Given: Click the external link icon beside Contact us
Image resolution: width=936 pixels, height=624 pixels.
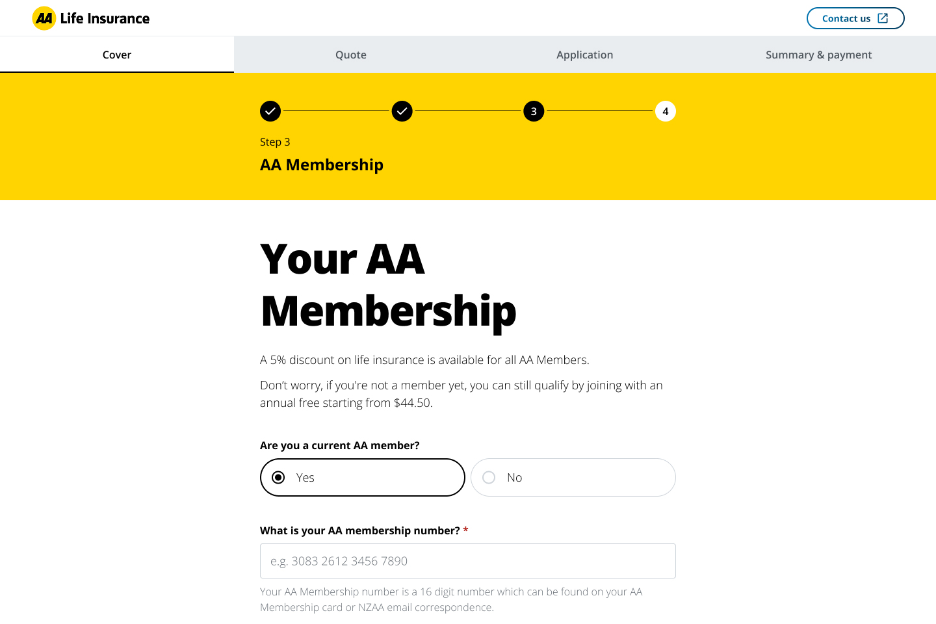Looking at the screenshot, I should point(883,18).
